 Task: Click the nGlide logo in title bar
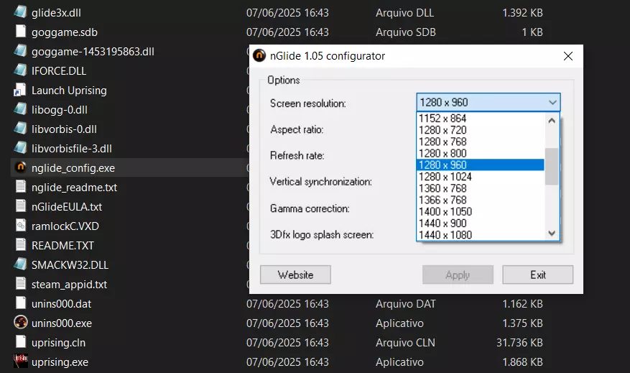click(260, 56)
